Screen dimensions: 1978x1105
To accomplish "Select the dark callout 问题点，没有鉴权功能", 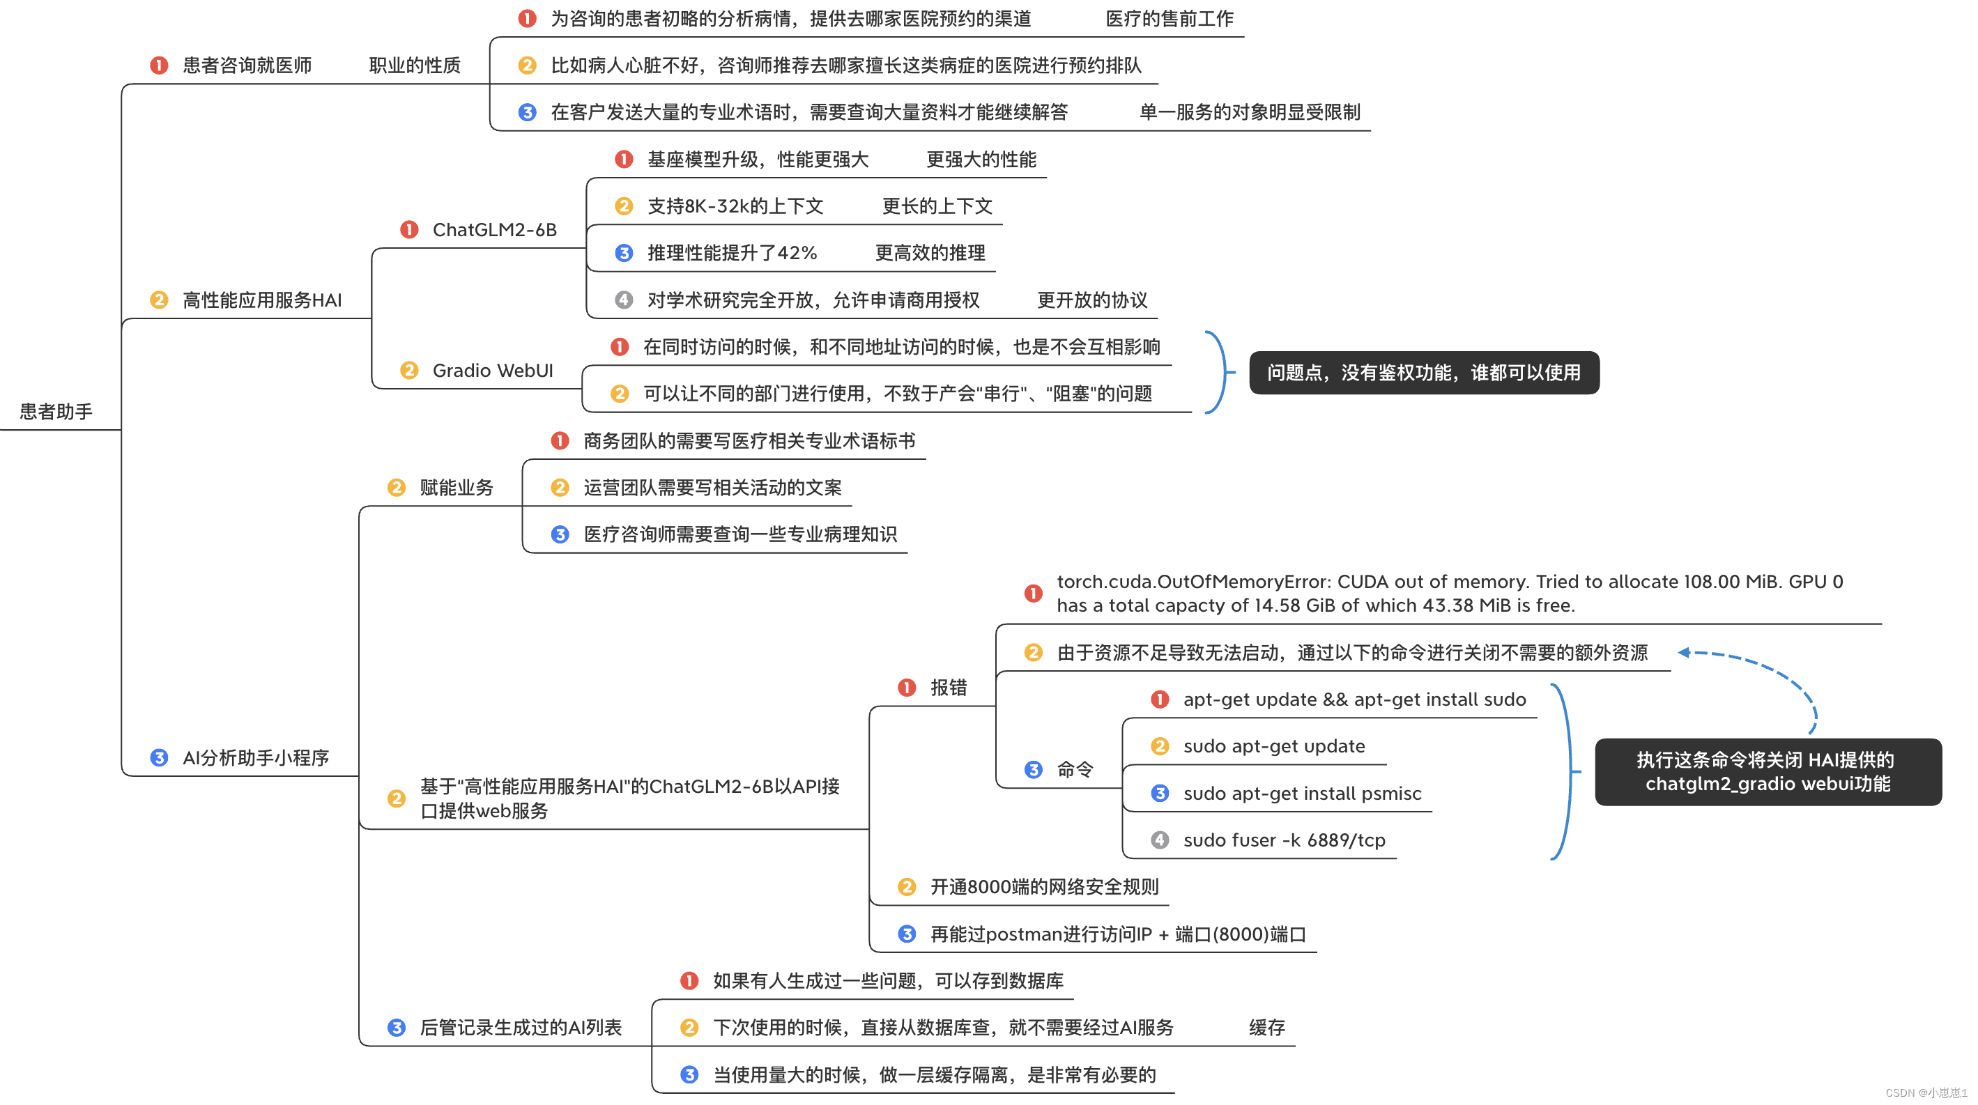I will [x=1425, y=373].
